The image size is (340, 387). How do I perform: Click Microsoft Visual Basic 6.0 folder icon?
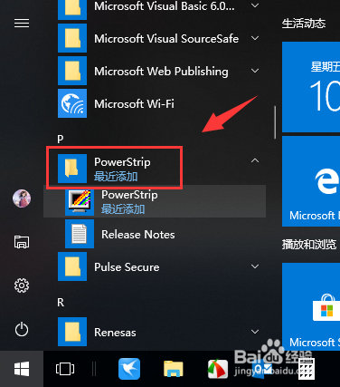72,9
